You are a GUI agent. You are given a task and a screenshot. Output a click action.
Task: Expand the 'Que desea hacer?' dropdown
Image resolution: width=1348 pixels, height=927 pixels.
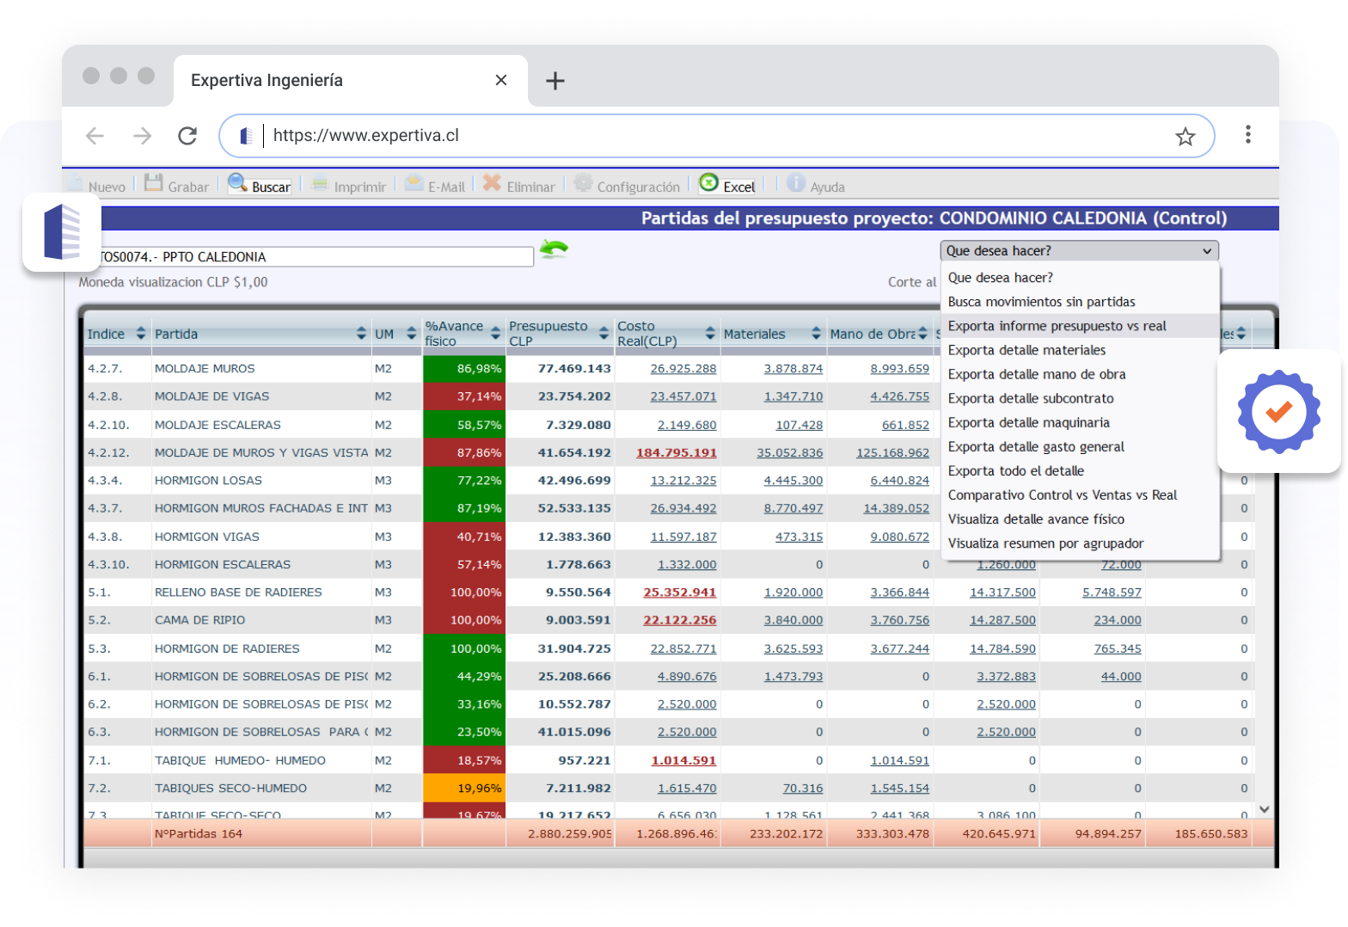click(x=1079, y=251)
